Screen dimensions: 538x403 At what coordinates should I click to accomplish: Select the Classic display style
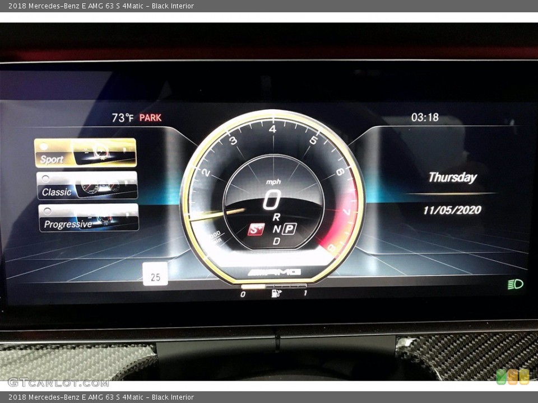[87, 185]
